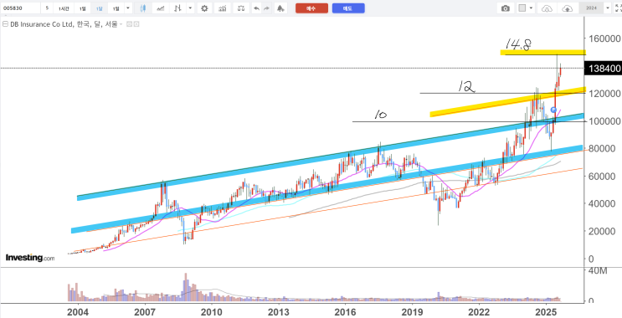
Task: Click the compare symbols scale icon
Action: point(241,8)
